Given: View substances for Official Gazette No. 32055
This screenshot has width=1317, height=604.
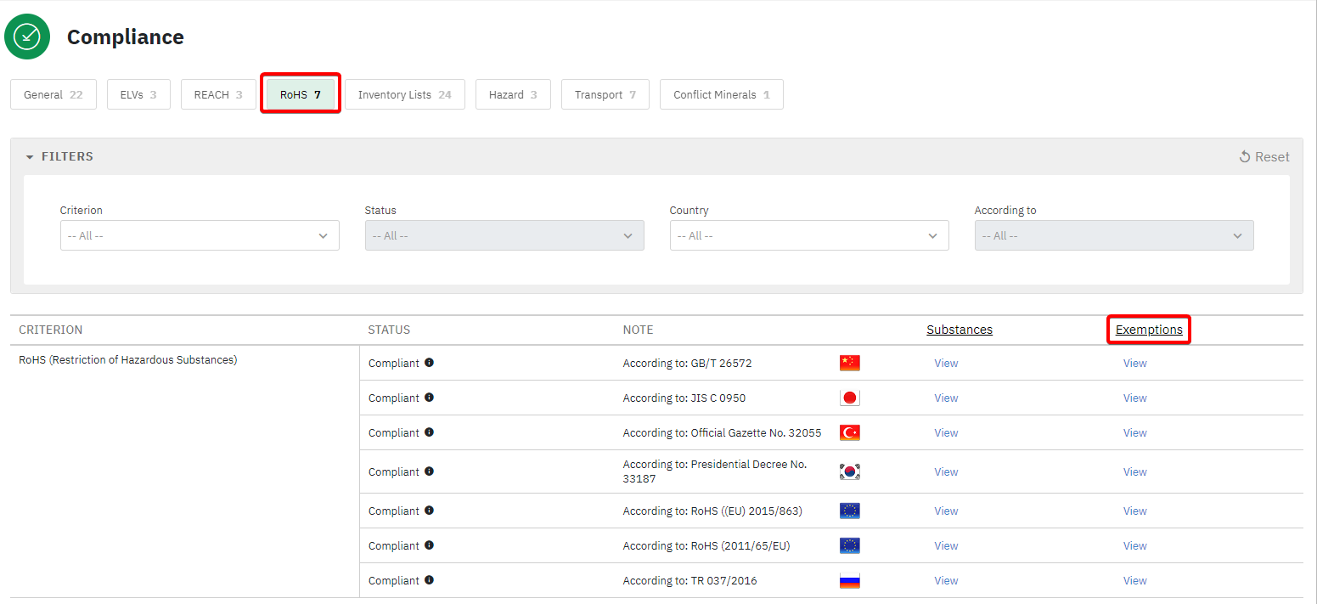Looking at the screenshot, I should tap(946, 432).
